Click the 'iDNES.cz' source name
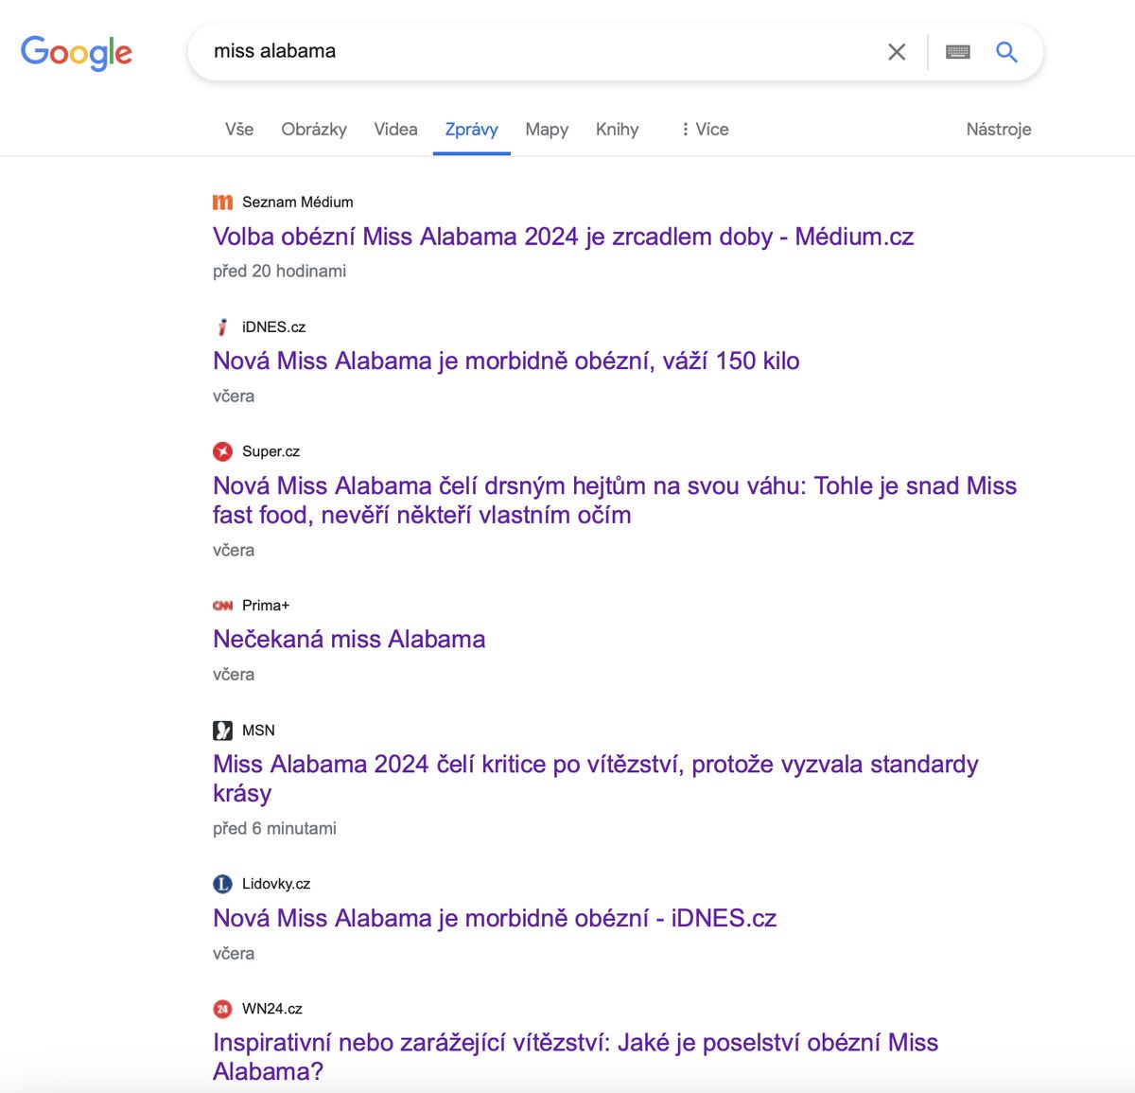 click(x=274, y=326)
